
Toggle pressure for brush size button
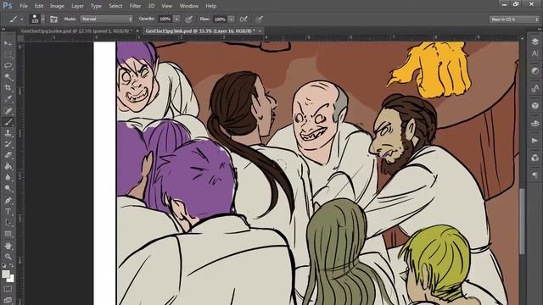260,19
